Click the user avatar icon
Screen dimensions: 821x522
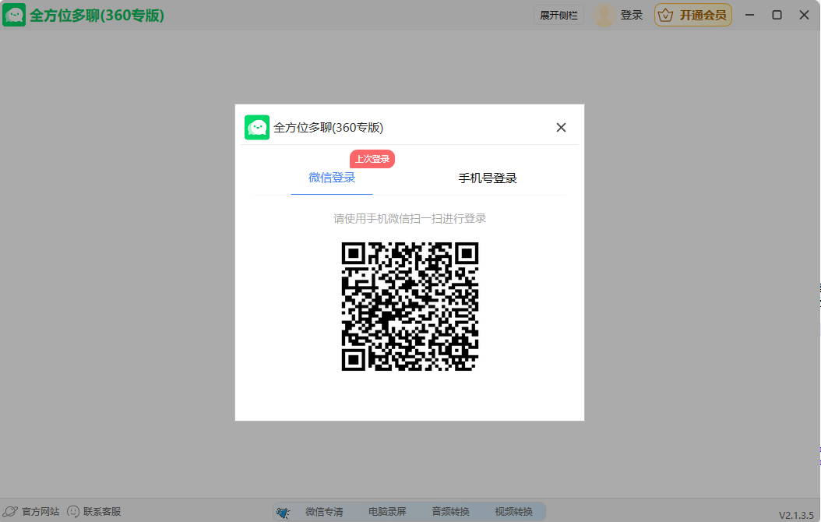[604, 15]
